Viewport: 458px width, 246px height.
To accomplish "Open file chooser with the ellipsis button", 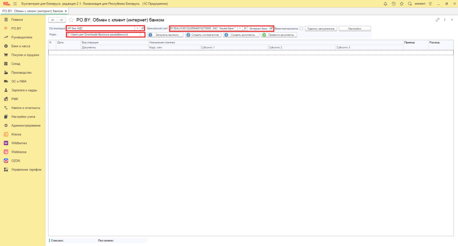I will point(142,34).
